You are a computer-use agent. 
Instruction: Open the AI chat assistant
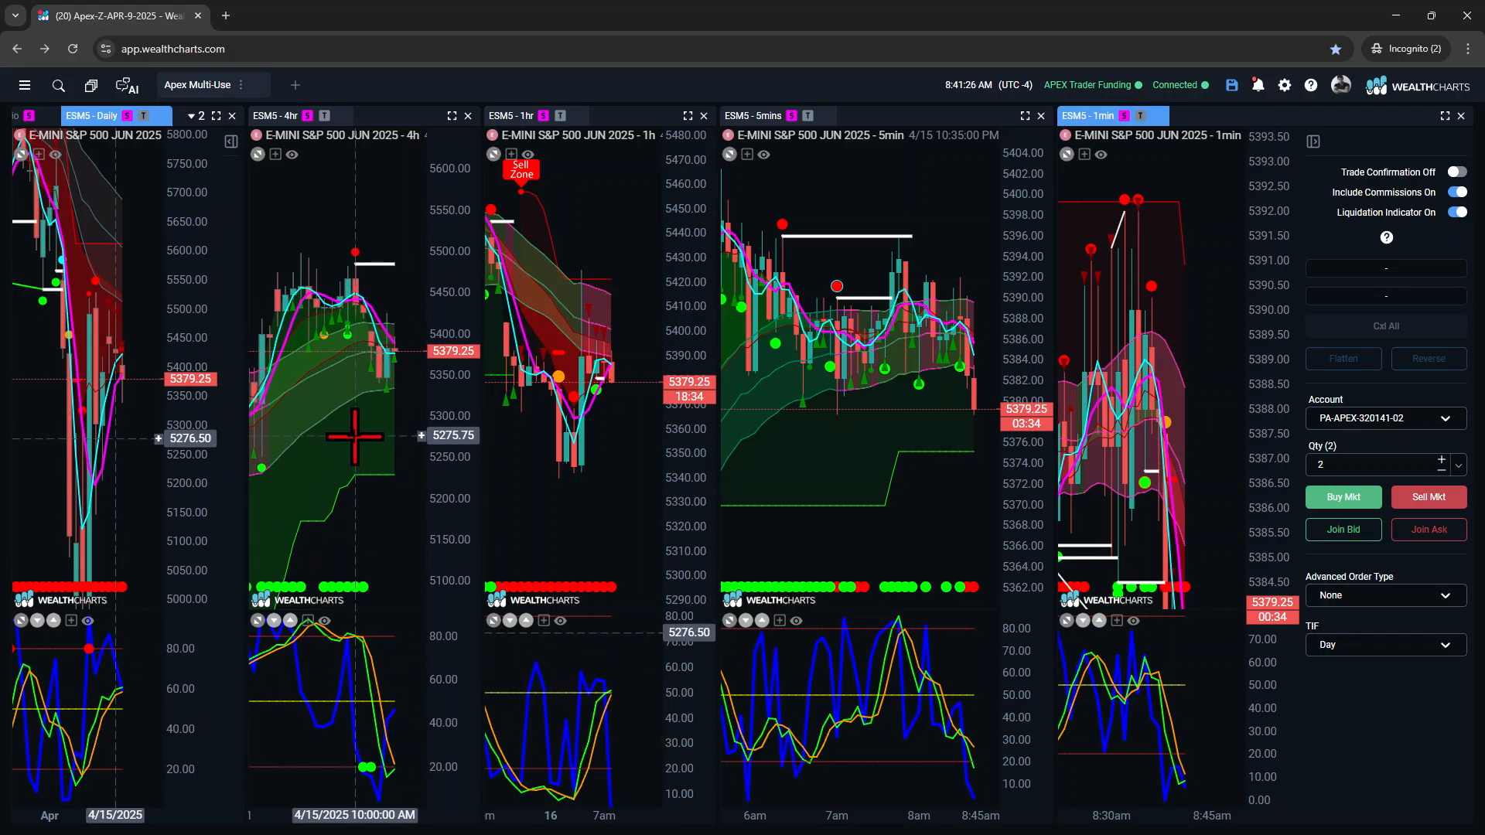[126, 85]
